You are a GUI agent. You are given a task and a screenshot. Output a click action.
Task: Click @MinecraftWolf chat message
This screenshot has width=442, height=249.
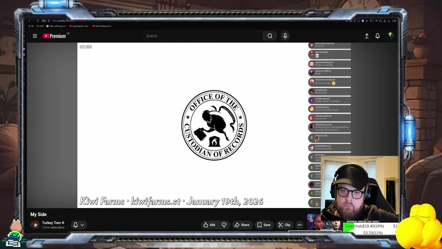pyautogui.click(x=329, y=72)
